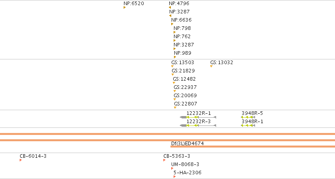Select the insertion marker below NP:6636
This screenshot has width=335, height=179.
click(x=172, y=24)
